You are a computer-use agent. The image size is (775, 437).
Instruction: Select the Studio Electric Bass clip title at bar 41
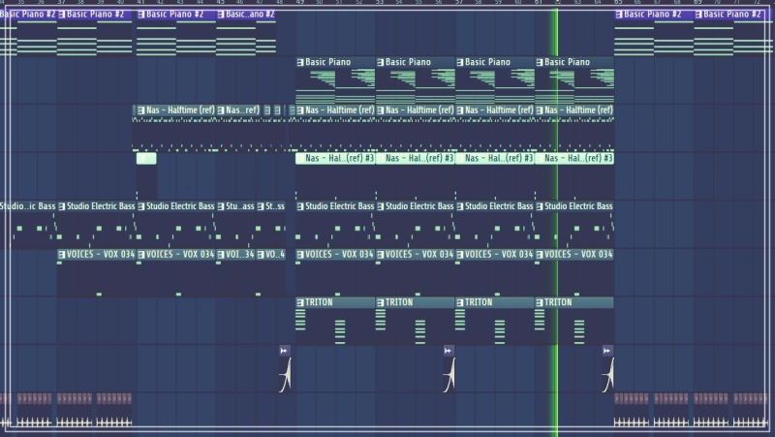(180, 206)
